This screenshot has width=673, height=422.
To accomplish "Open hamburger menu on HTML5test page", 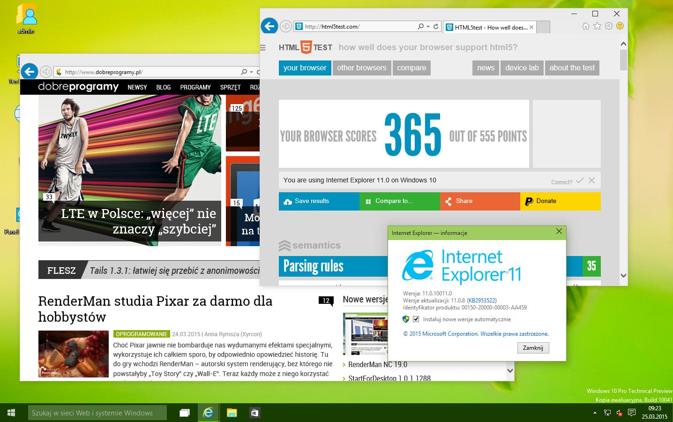I will coord(263,47).
